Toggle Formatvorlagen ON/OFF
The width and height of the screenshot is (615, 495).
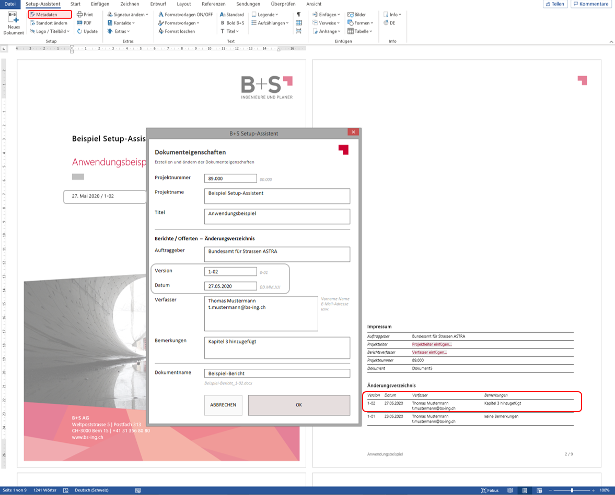coord(185,15)
